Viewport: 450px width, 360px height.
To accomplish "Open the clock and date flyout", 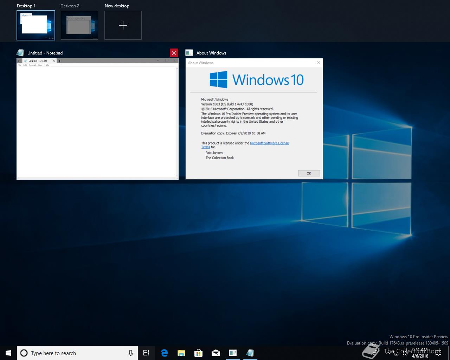I will click(420, 353).
